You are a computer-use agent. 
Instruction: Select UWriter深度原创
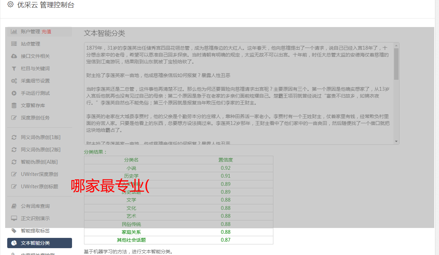[39, 174]
